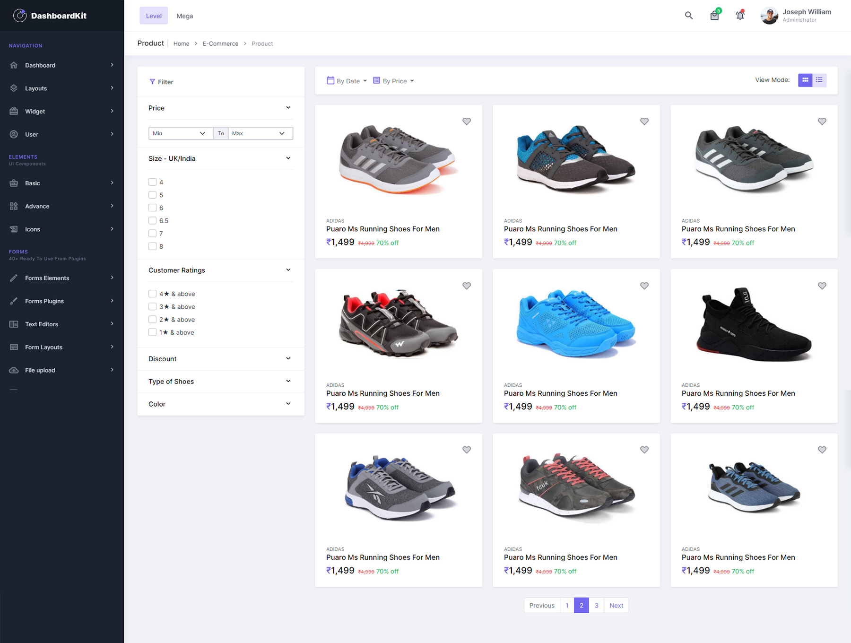Open the Walkmate black-red shoe thumbnail

(x=398, y=323)
